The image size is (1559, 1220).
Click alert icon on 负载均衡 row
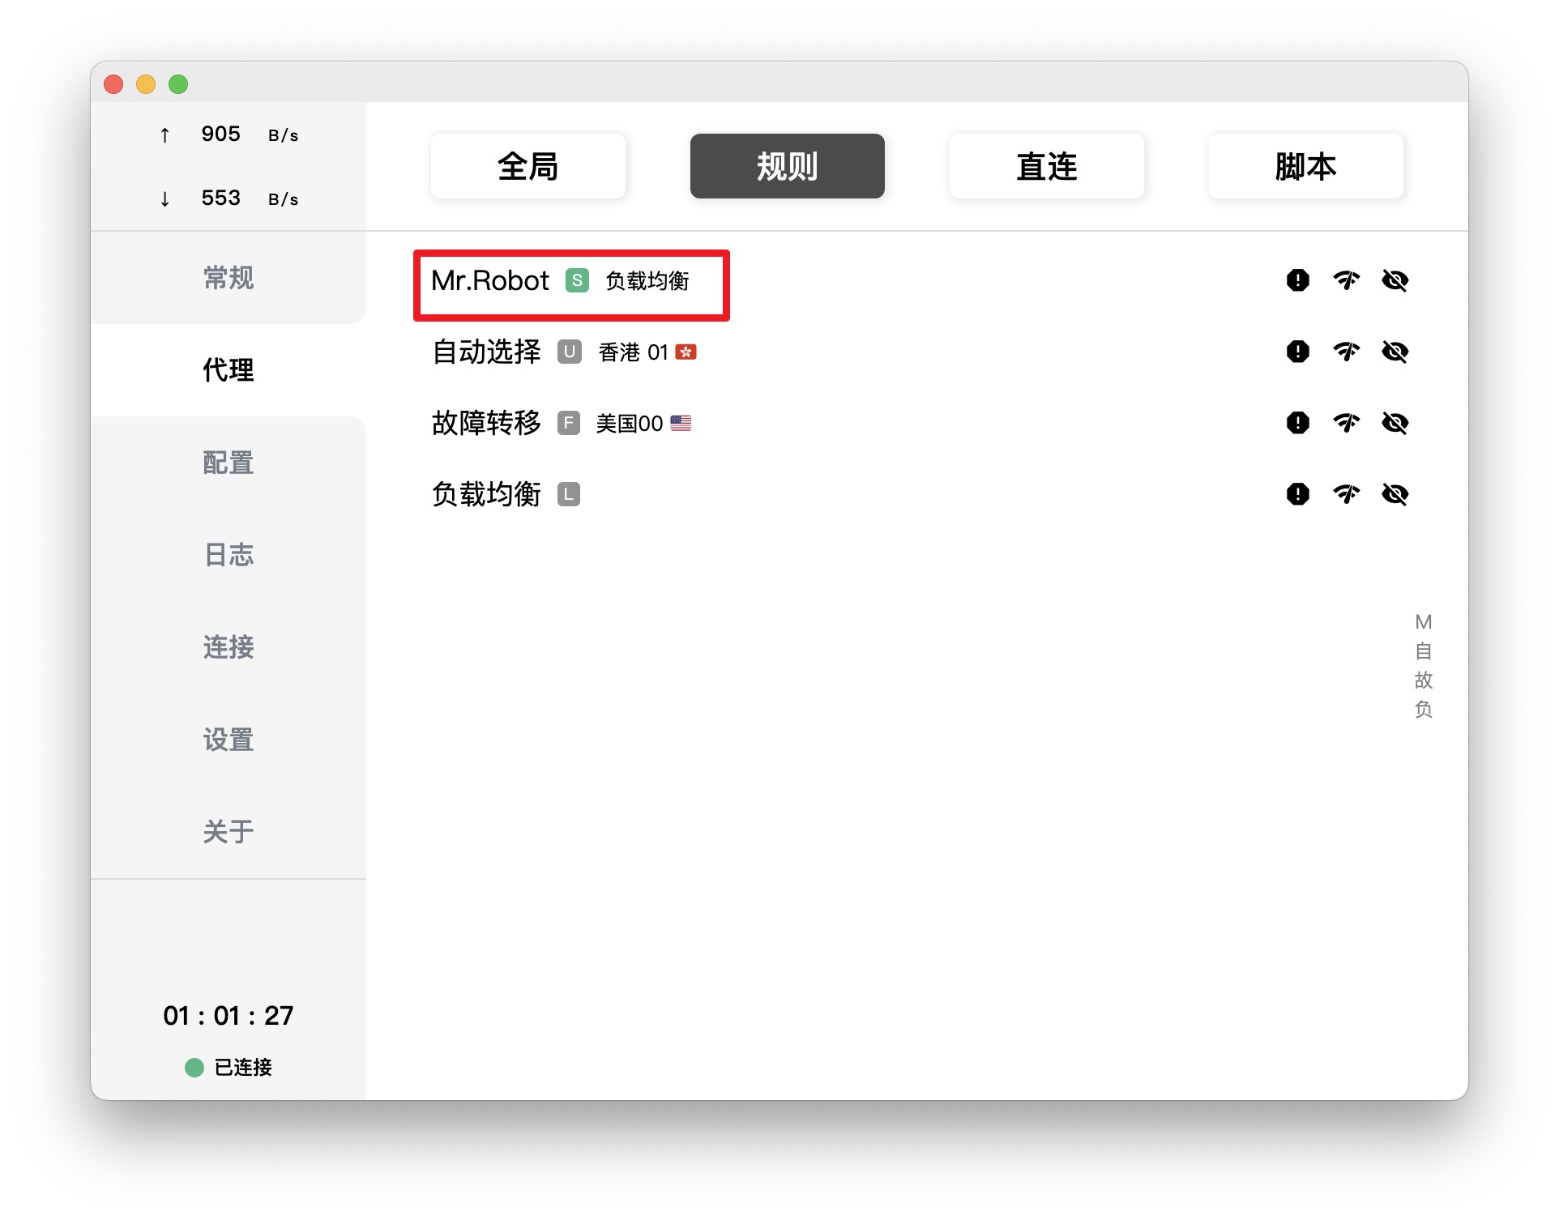coord(1297,494)
